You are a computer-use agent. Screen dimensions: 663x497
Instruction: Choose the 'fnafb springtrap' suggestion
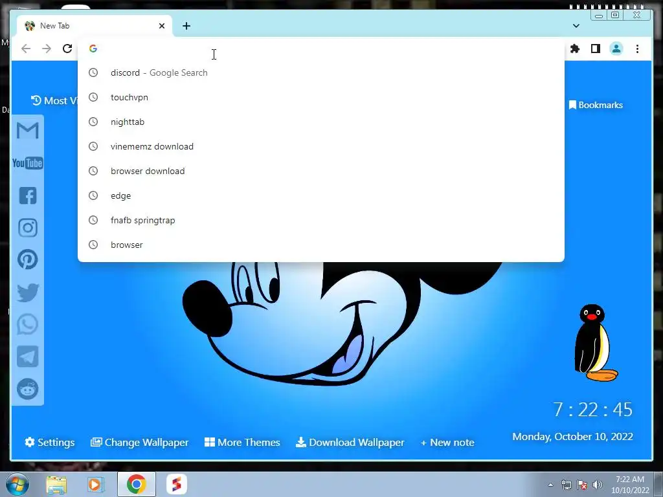[321, 220]
